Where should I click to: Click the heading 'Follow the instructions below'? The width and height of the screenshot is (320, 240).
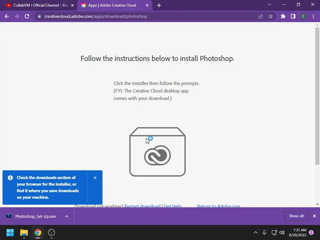(x=157, y=58)
